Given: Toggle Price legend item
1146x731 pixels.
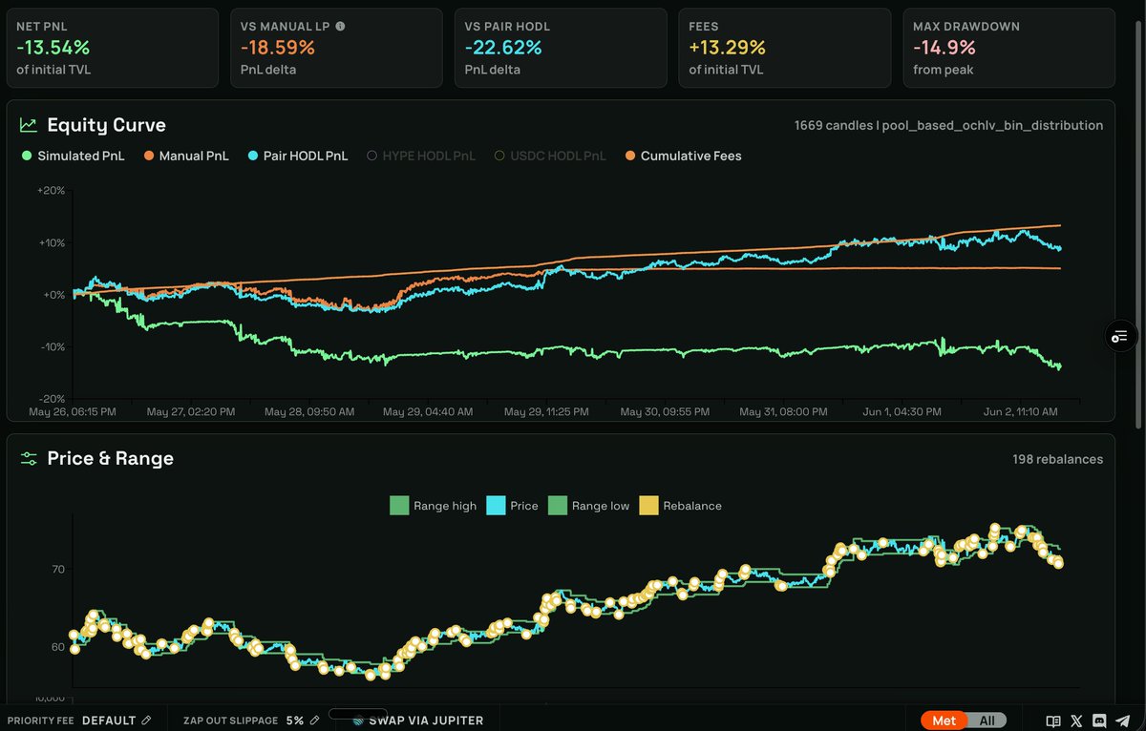Looking at the screenshot, I should tap(513, 506).
